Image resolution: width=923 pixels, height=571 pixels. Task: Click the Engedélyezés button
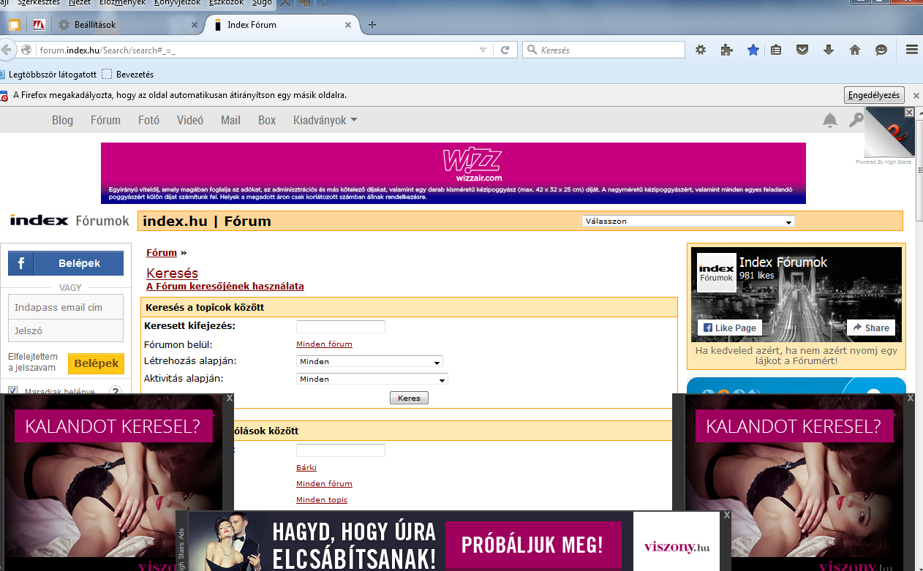(874, 95)
